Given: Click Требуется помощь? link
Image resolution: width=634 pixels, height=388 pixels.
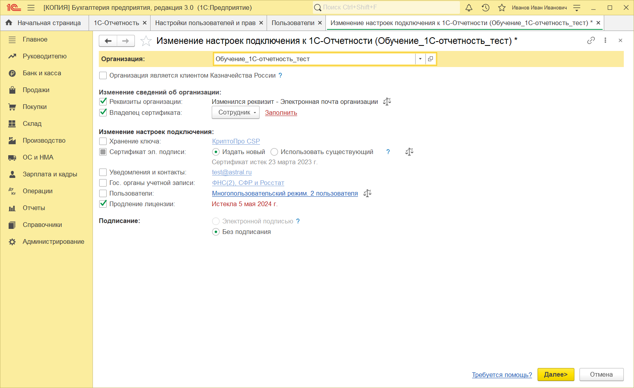Looking at the screenshot, I should (x=502, y=375).
